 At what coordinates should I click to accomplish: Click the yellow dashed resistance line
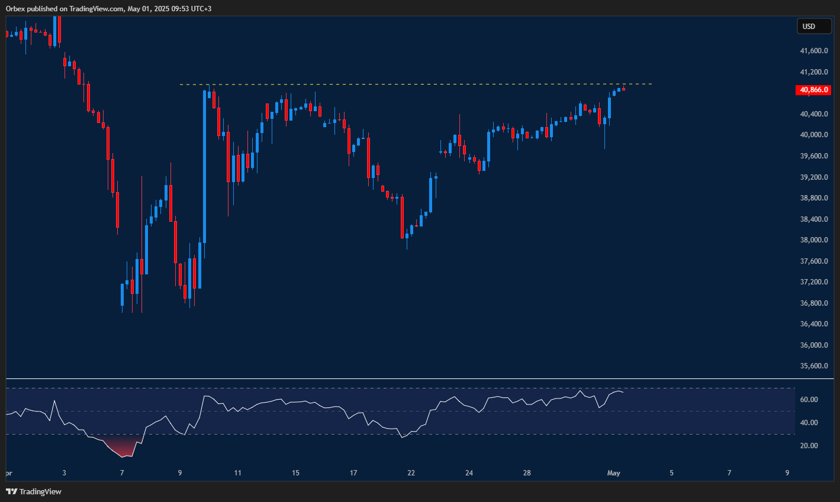point(414,84)
